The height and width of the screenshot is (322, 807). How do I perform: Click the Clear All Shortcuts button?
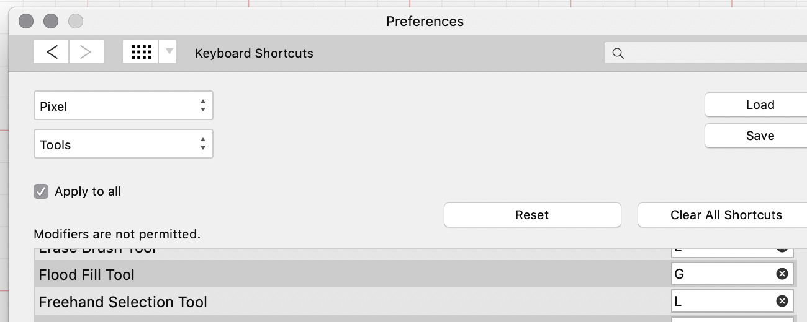[725, 215]
